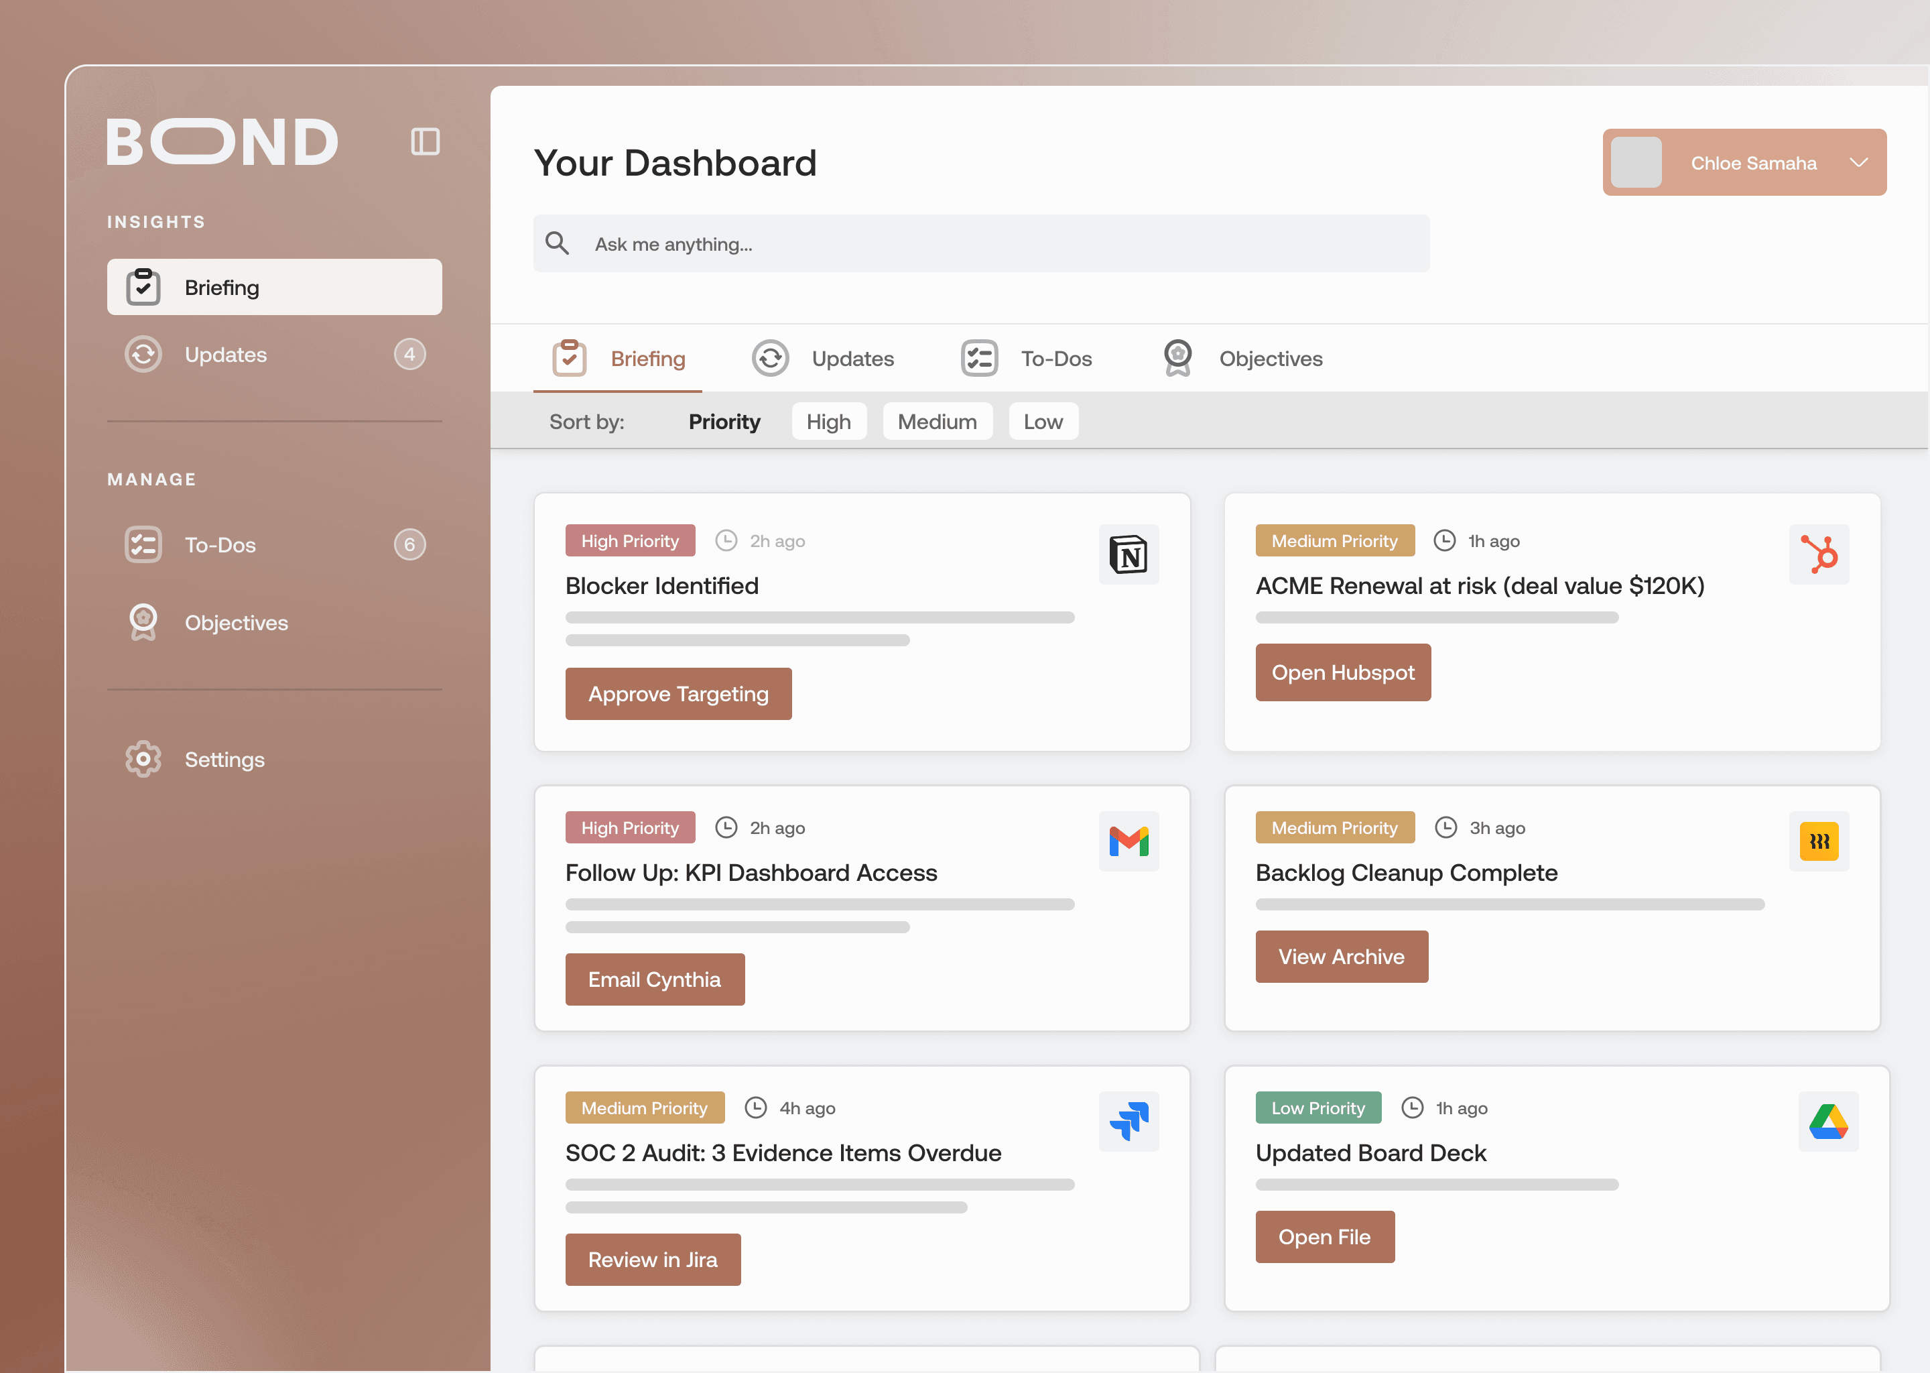Image resolution: width=1930 pixels, height=1373 pixels.
Task: Click the progress bar on ACME Renewal card
Action: point(1437,617)
